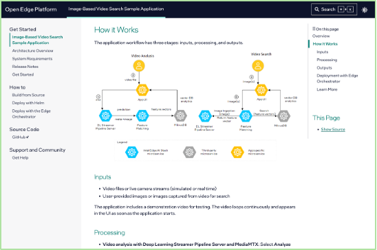Click the Video Analysis user icon
The width and height of the screenshot is (377, 250).
[139, 66]
